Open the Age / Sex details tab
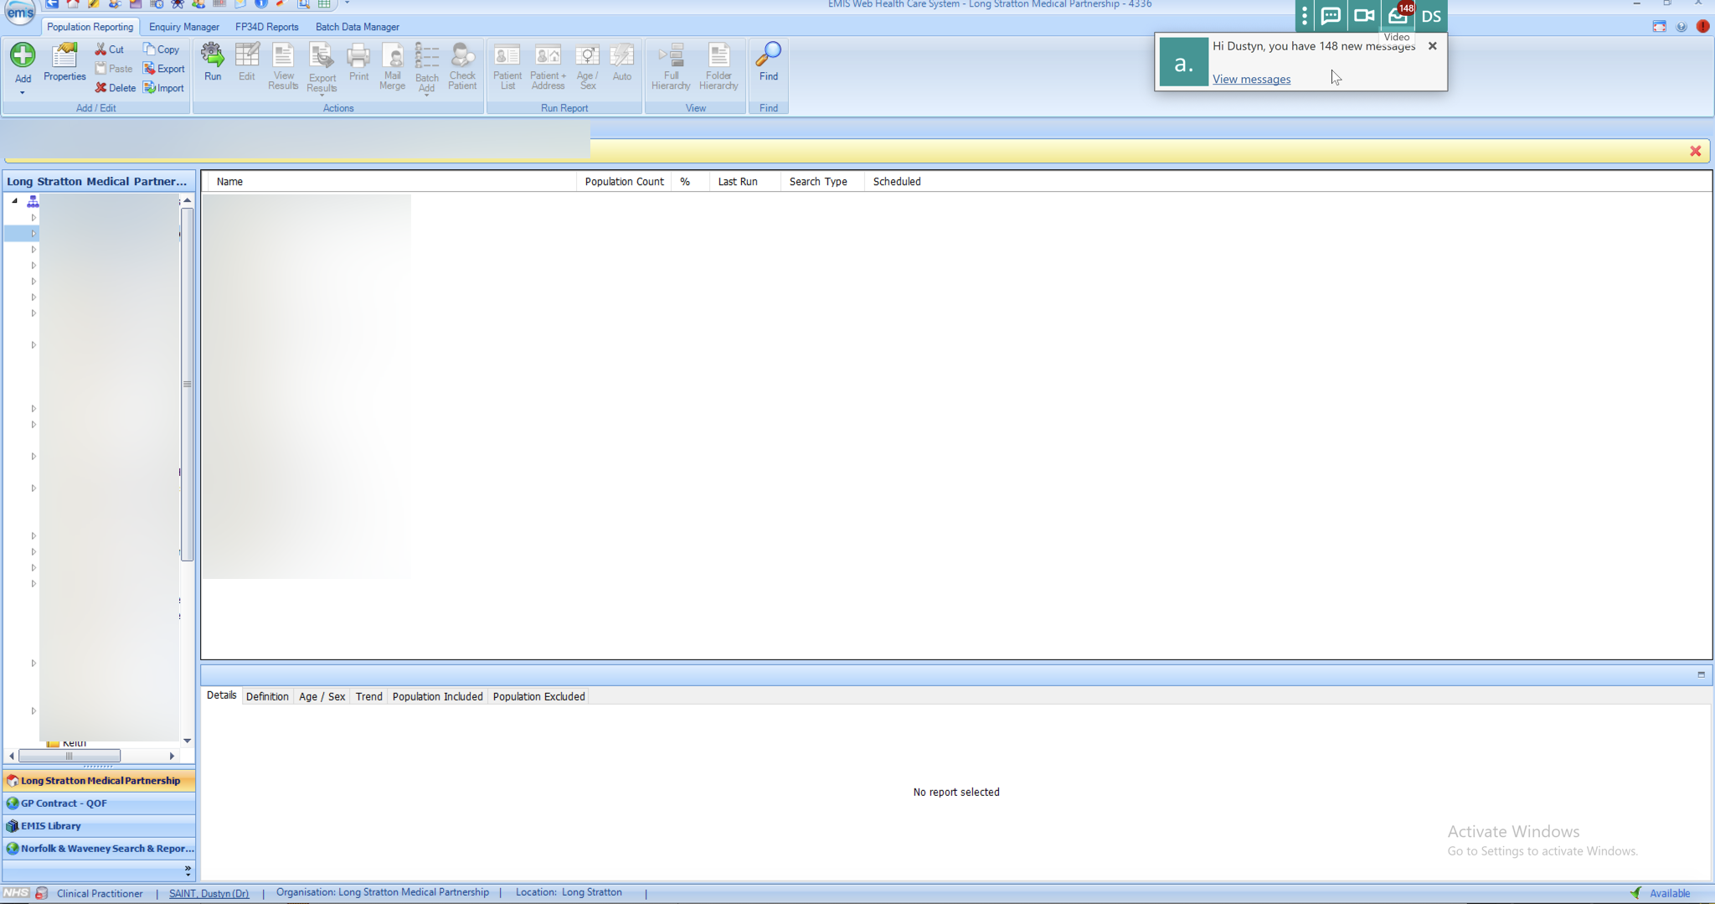 point(322,696)
